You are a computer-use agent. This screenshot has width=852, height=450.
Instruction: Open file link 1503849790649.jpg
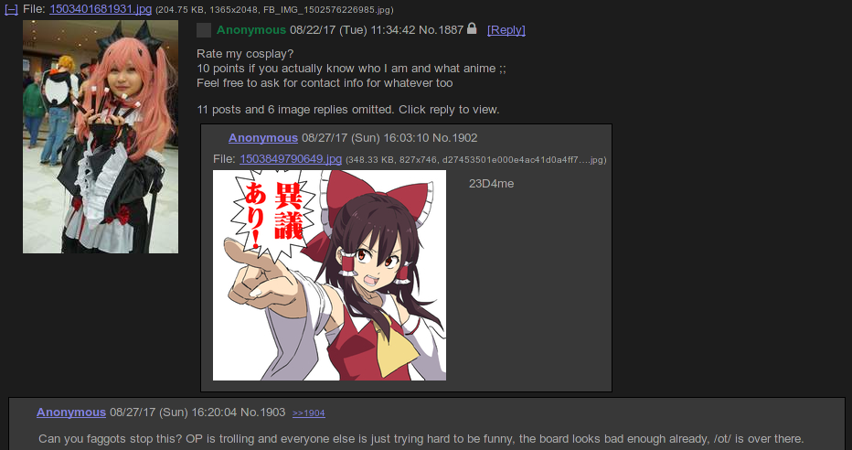pos(291,159)
